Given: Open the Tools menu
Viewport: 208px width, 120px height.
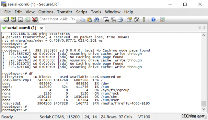Looking at the screenshot, I should pos(96,12).
